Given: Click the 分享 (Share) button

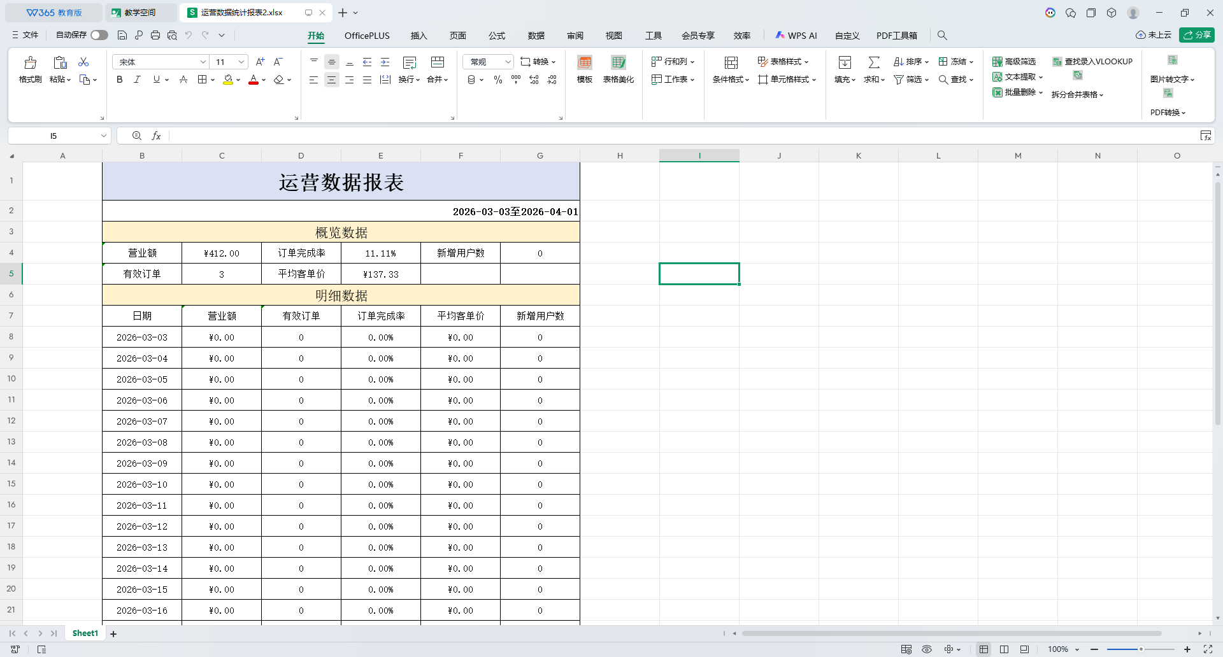Looking at the screenshot, I should pyautogui.click(x=1196, y=35).
